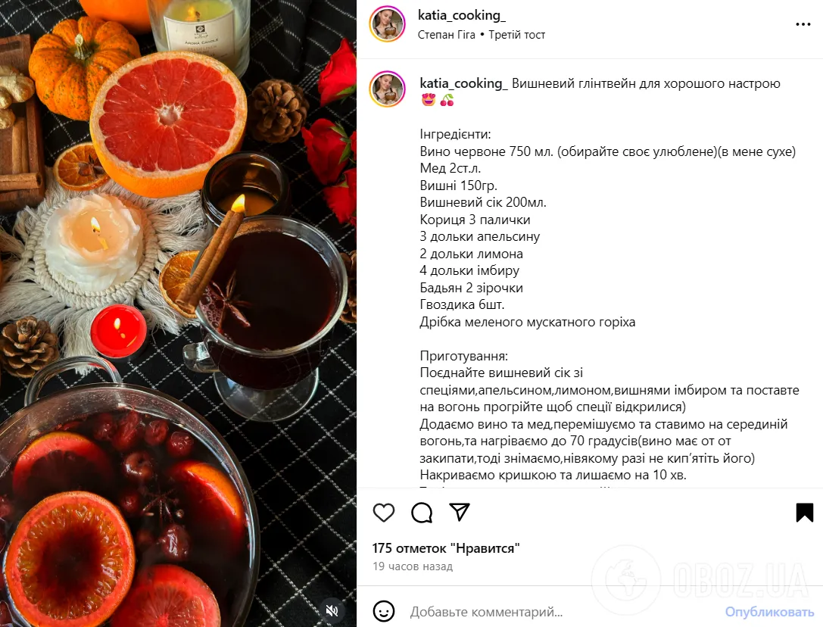Click the header profile avatar
This screenshot has width=823, height=627.
point(388,24)
